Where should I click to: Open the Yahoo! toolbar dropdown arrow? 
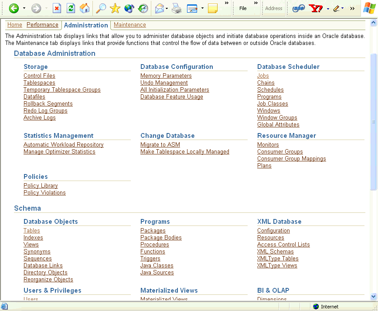click(327, 8)
